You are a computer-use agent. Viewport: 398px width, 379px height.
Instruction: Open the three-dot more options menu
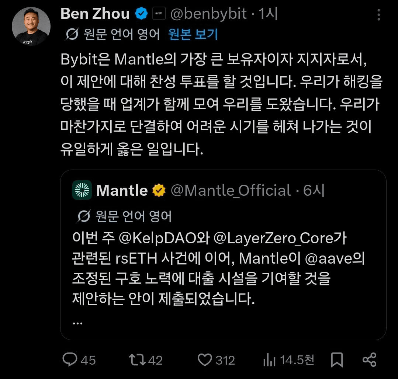pyautogui.click(x=379, y=15)
